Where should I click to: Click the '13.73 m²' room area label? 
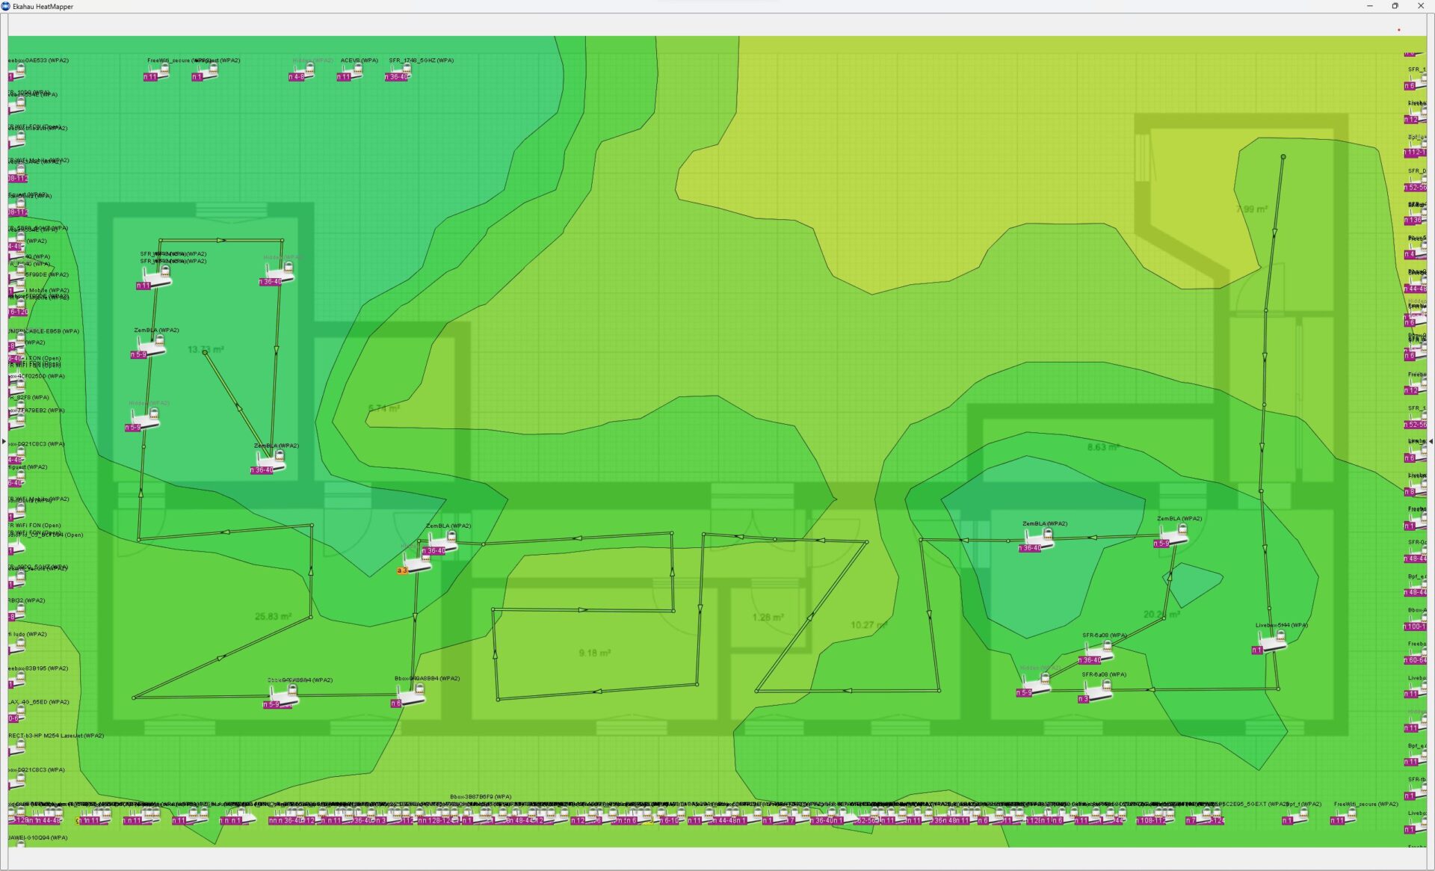click(206, 349)
